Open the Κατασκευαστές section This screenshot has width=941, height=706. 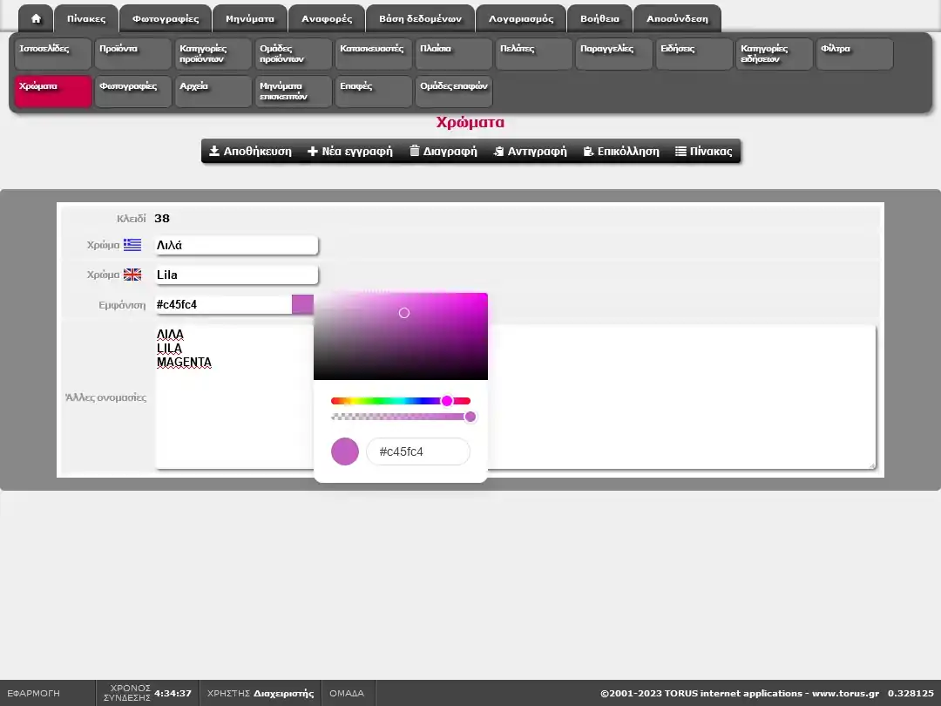coord(373,54)
